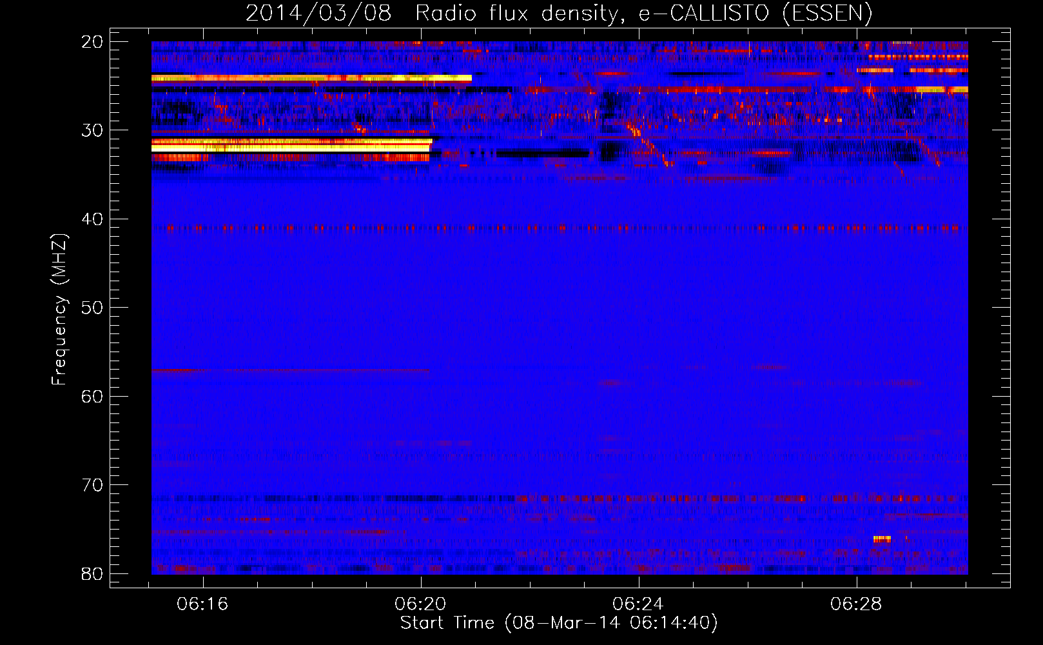Click the '06:24' time tick label

point(639,604)
